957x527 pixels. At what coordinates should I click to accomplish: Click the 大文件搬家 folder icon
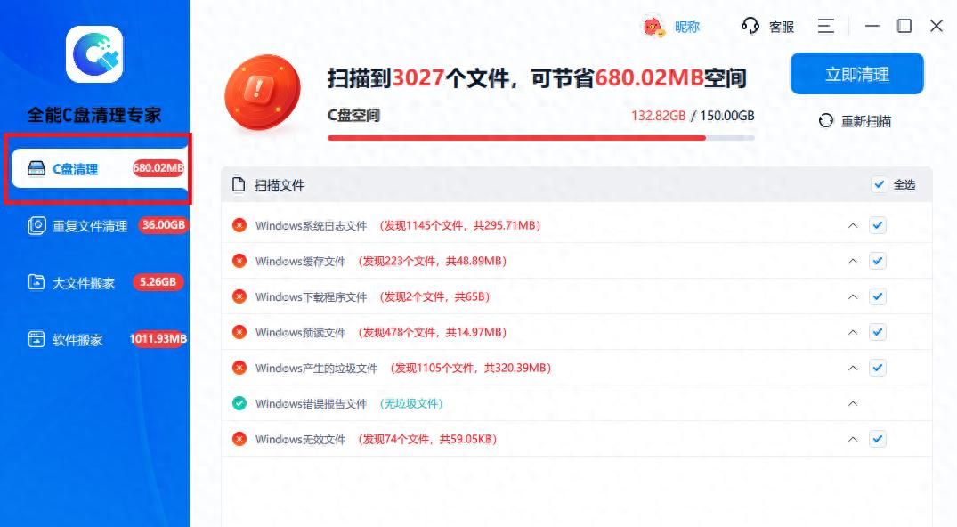(x=36, y=282)
